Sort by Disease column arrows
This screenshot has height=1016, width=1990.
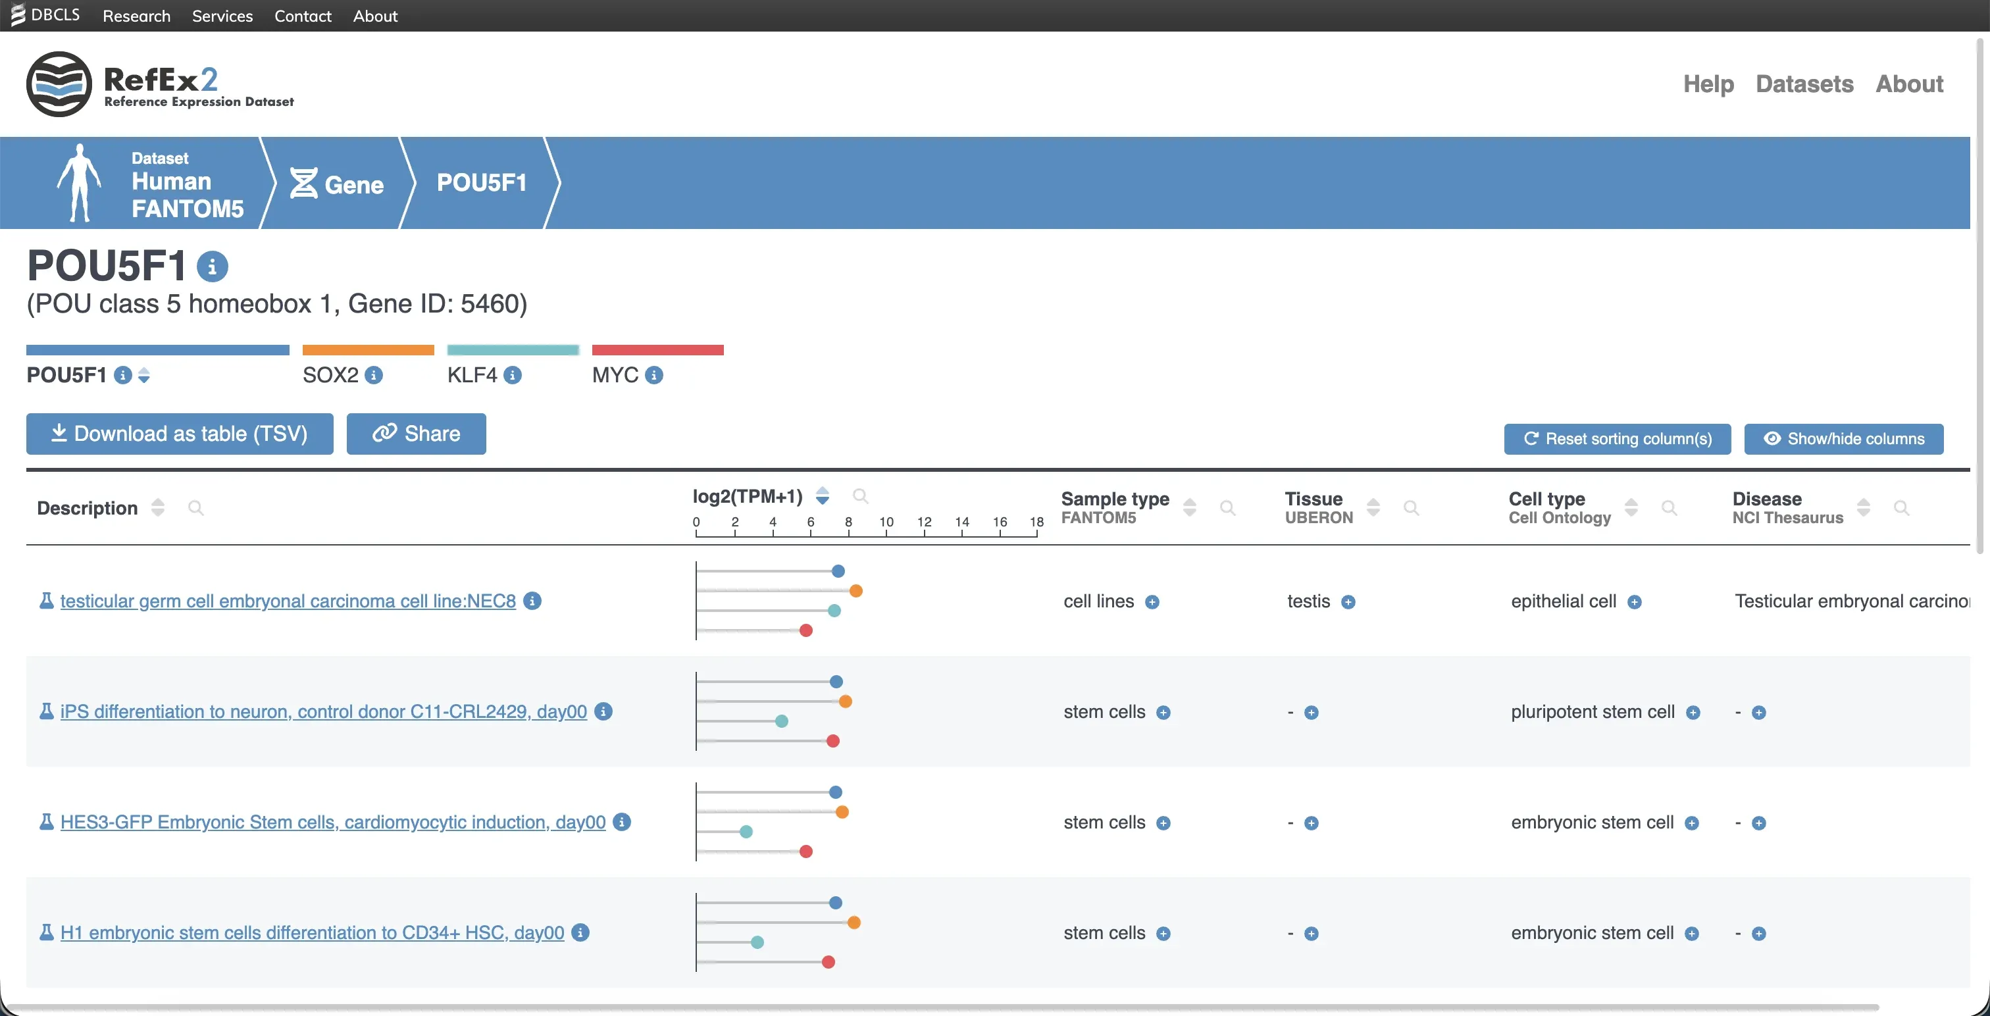[1864, 507]
